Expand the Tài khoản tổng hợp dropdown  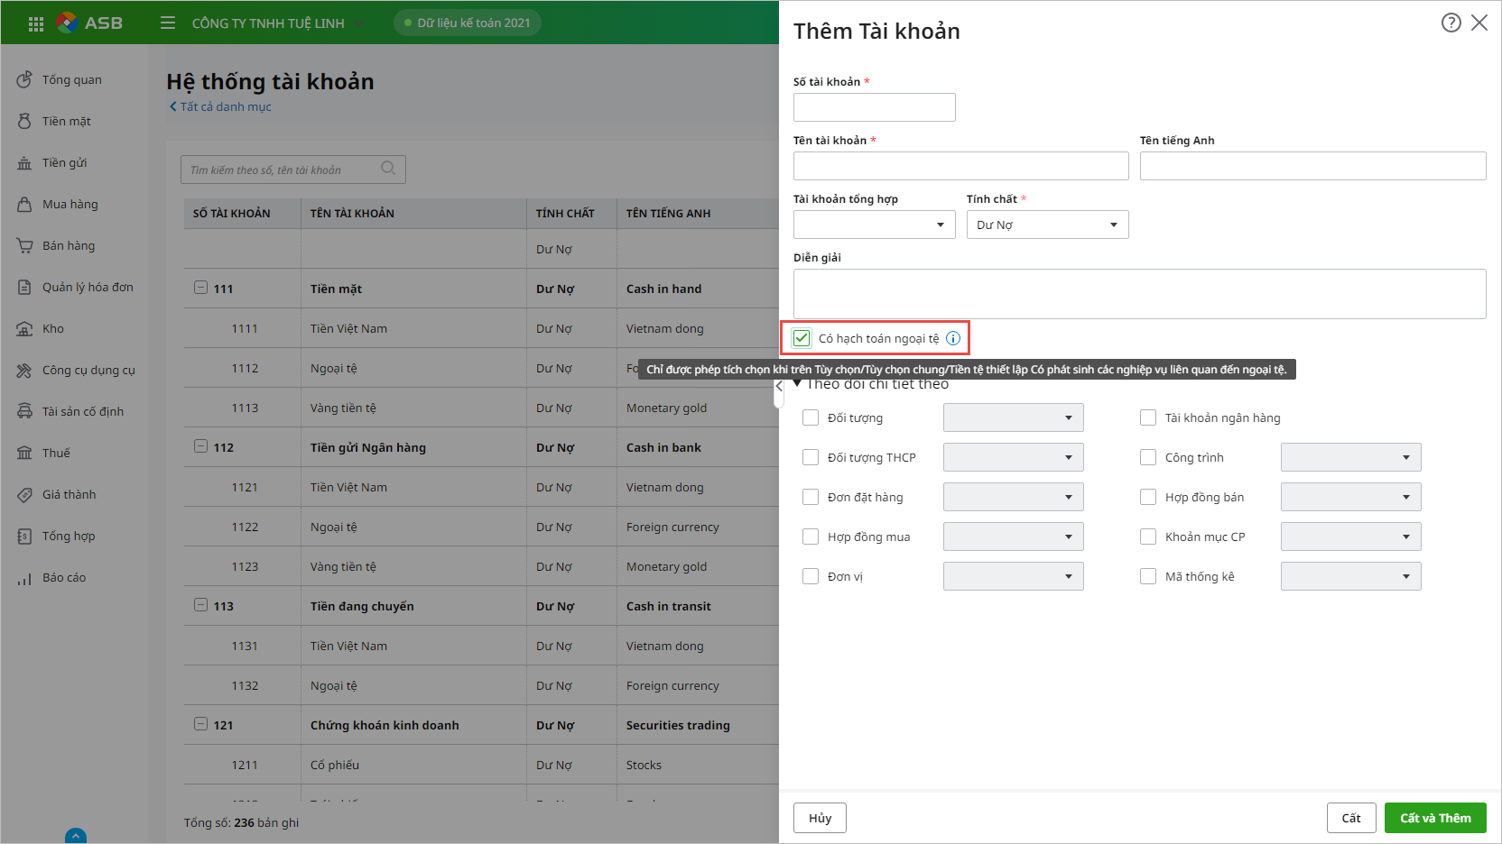[874, 225]
